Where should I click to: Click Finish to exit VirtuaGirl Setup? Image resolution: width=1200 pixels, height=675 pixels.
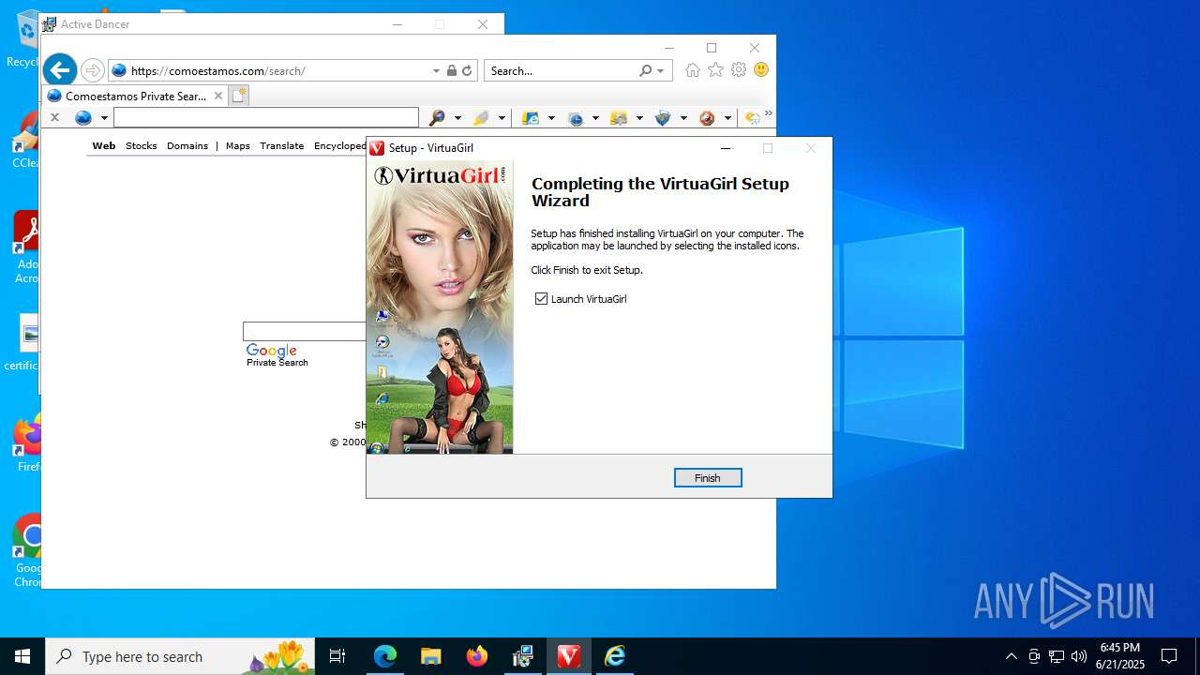click(x=708, y=478)
